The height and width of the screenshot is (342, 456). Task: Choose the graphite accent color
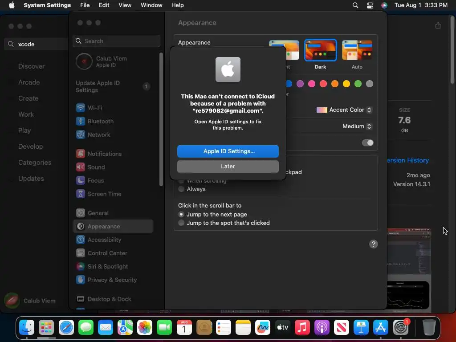click(x=369, y=84)
